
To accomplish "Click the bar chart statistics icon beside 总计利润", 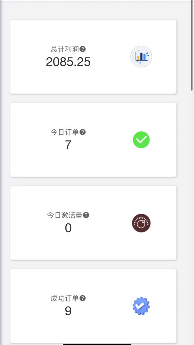I will coord(141,56).
